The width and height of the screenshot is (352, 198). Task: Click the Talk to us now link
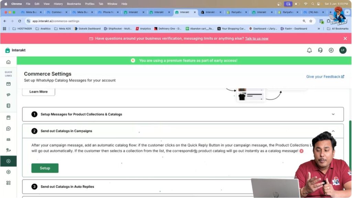click(256, 39)
